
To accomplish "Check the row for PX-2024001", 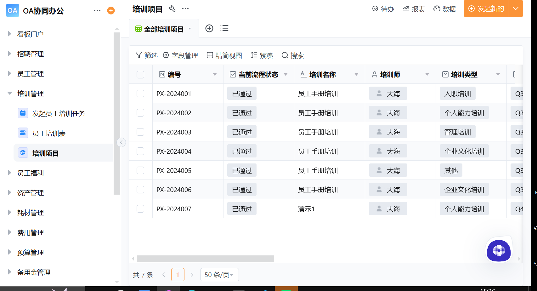I will [x=140, y=93].
